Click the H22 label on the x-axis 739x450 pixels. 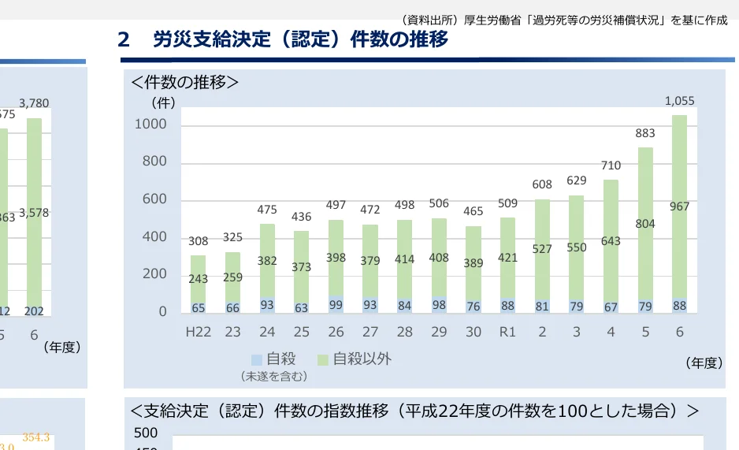coord(198,332)
